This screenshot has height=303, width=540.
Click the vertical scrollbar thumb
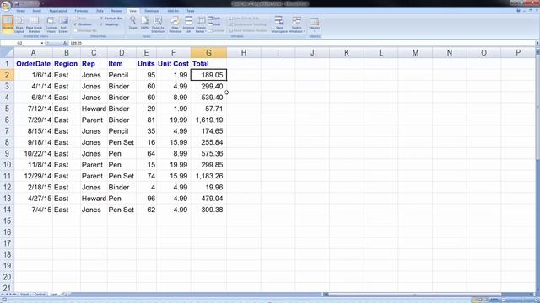click(537, 107)
